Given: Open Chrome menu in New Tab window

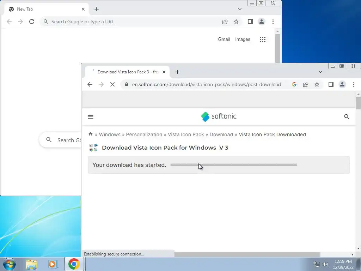Looking at the screenshot, I should pos(273,22).
